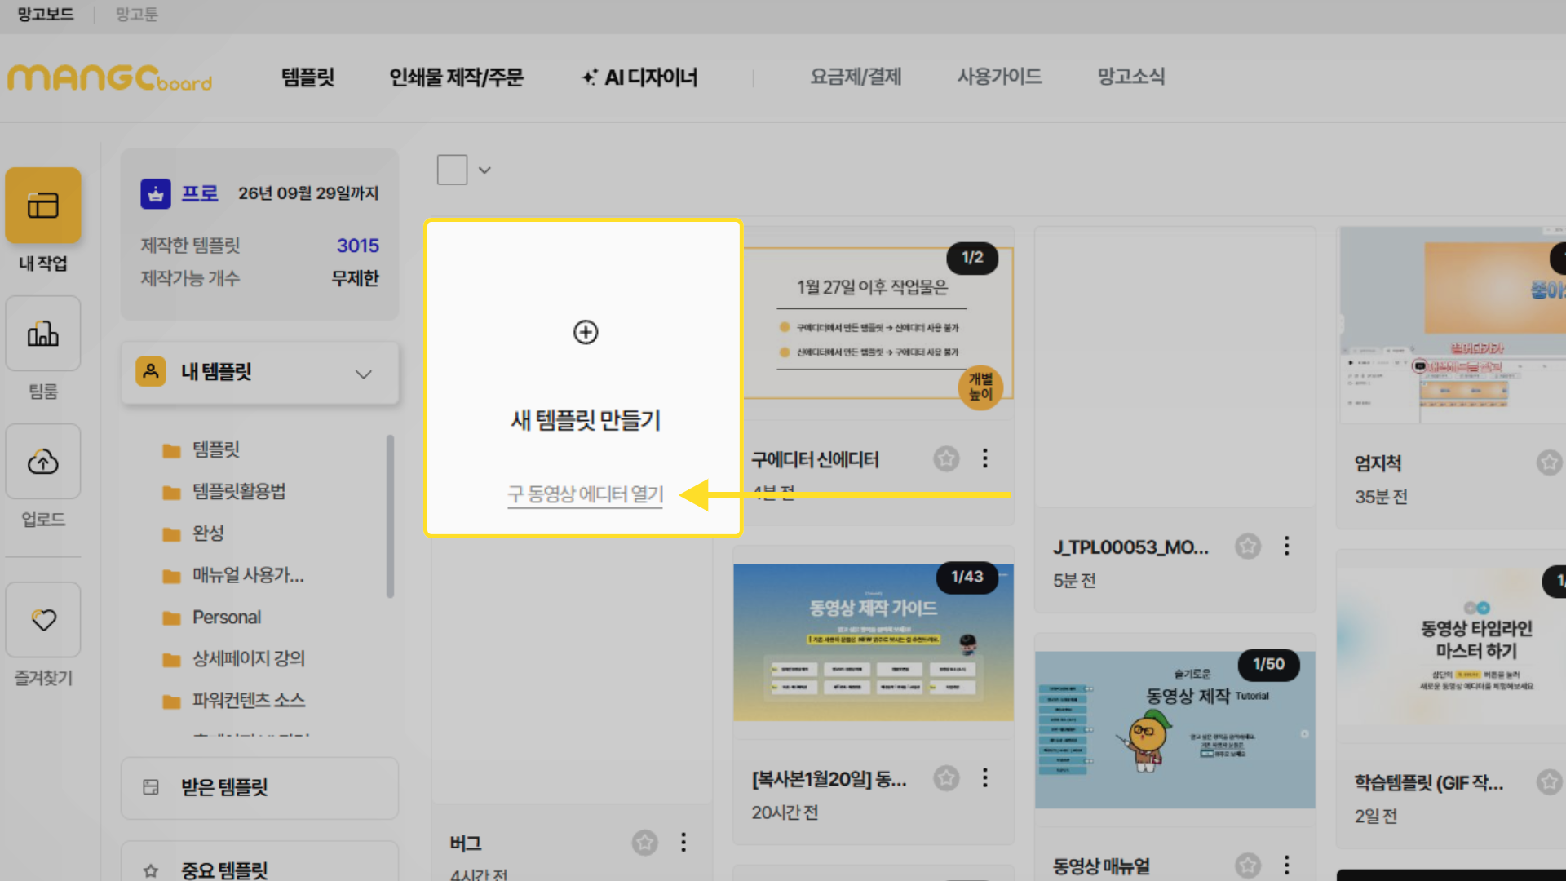Click the 구 동영상 에디터 열기 link

pos(585,494)
